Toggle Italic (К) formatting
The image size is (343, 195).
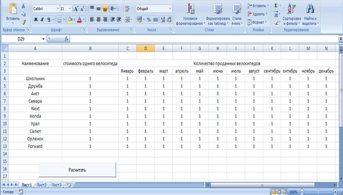click(42, 20)
